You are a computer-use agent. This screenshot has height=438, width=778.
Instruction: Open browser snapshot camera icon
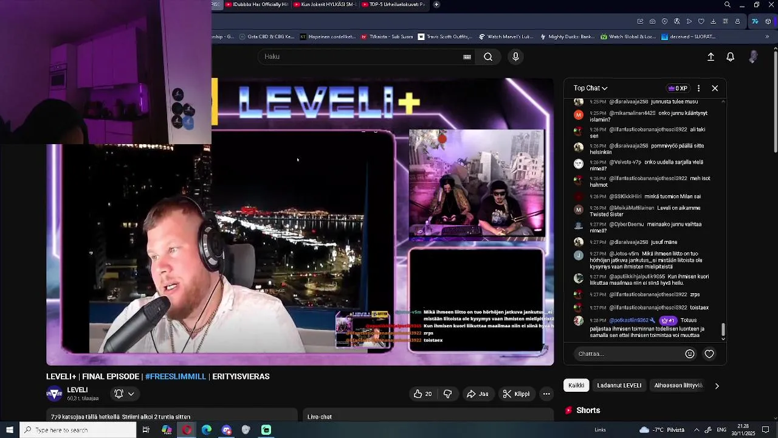(652, 21)
